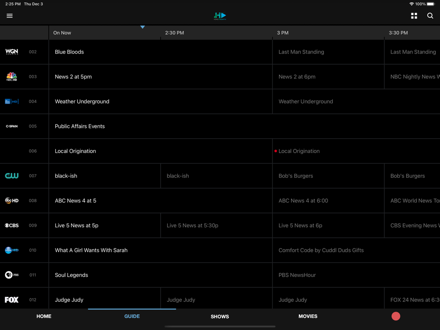Open the on-now Weather Underground program
The height and width of the screenshot is (330, 440).
tap(161, 101)
